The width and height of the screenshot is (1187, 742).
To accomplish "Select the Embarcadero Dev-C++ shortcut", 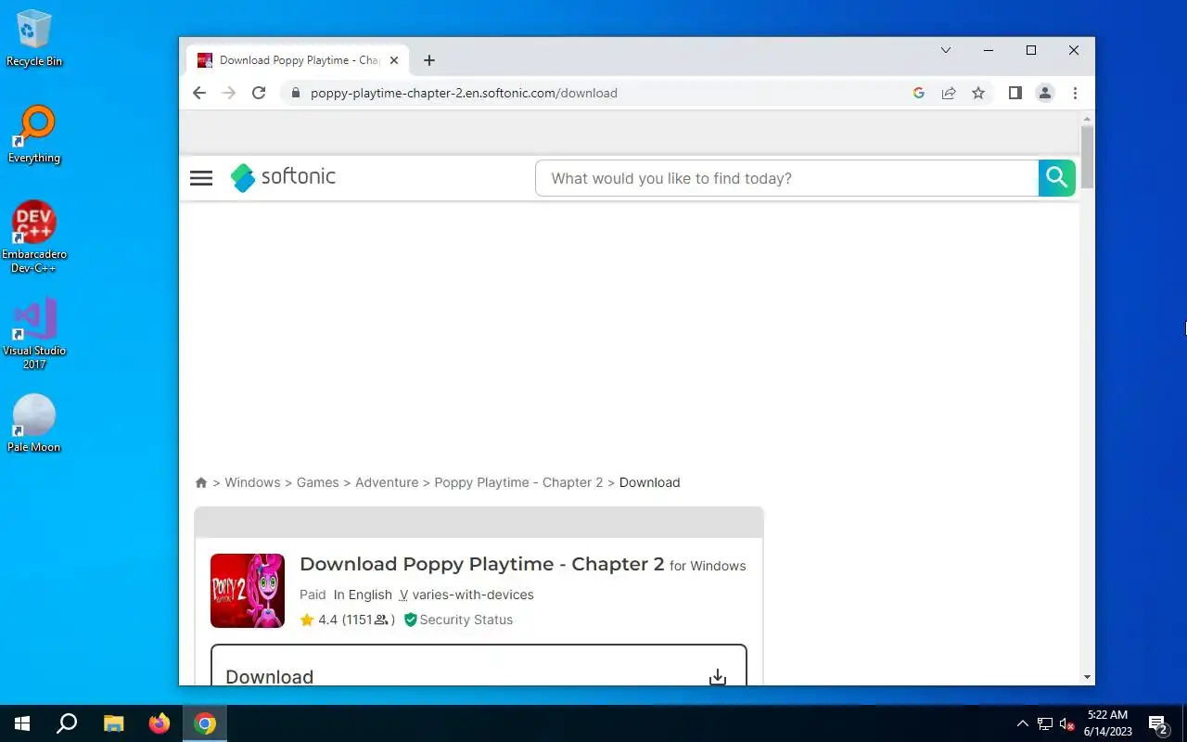I will pos(34,237).
